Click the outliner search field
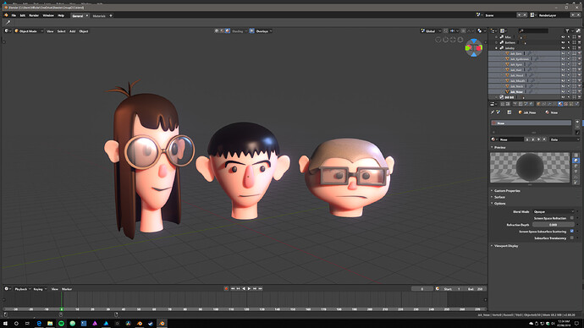Image resolution: width=584 pixels, height=328 pixels. coord(533,31)
